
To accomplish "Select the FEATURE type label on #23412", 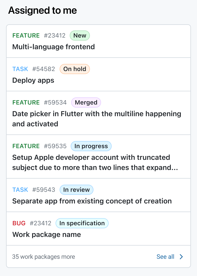I will (x=26, y=36).
